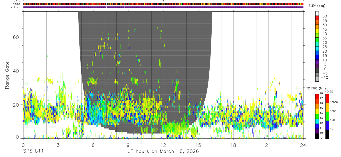Pick the orange 45–50 degree ELEV swatch
The height and width of the screenshot is (157, 341).
(317, 27)
